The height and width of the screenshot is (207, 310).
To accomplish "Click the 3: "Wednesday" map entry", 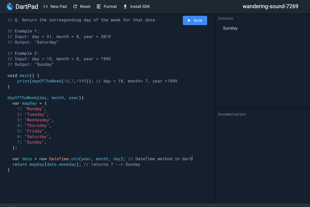I will (x=36, y=120).
